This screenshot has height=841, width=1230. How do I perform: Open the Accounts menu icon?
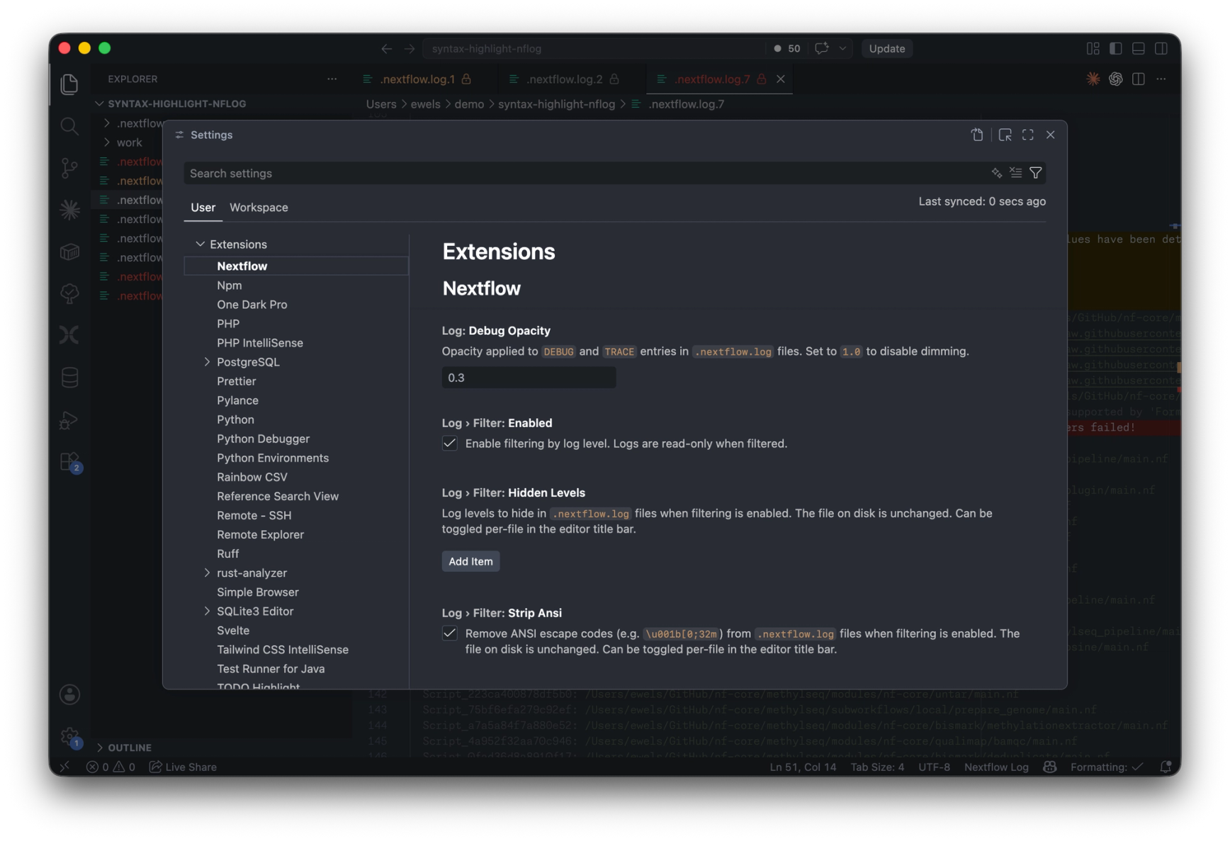point(69,694)
